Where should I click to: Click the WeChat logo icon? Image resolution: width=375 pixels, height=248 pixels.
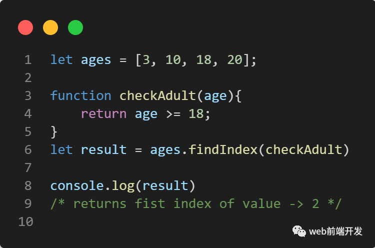299,230
